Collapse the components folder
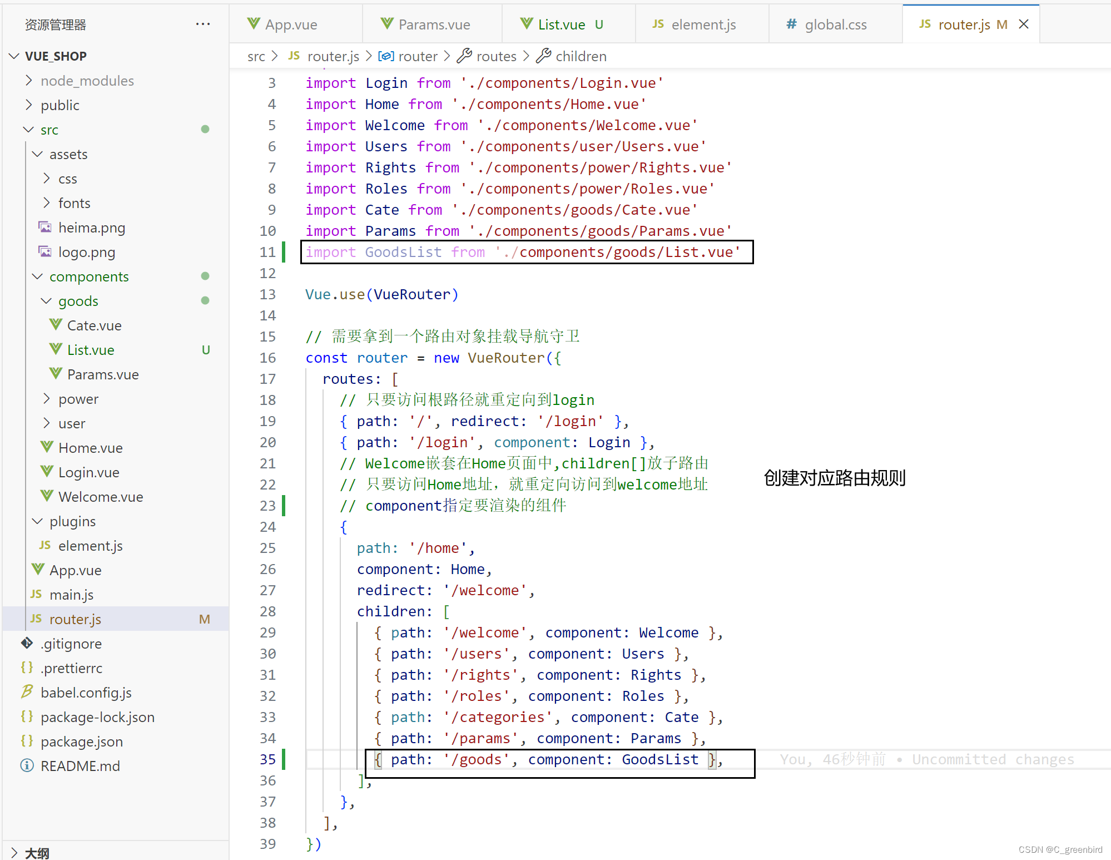The image size is (1111, 860). [38, 276]
